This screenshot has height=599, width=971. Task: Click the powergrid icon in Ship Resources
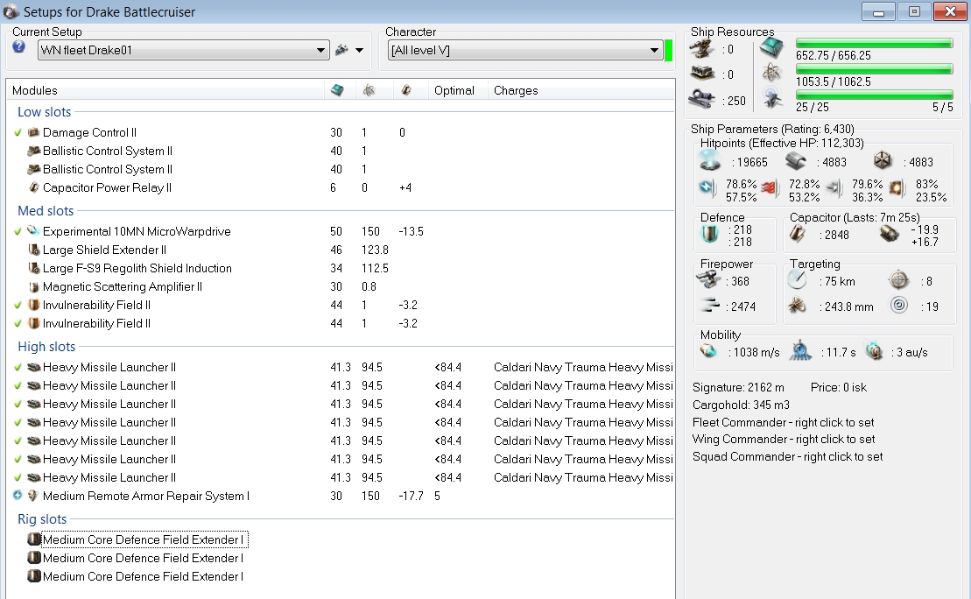pos(771,73)
